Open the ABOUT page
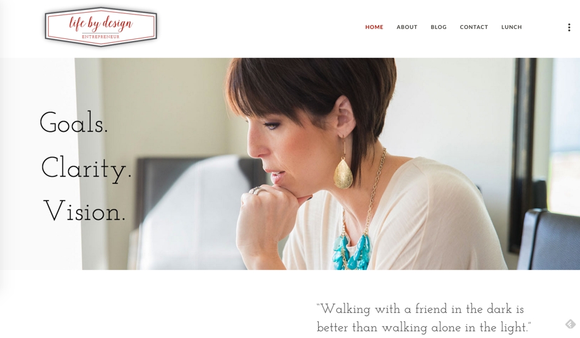Screen dimensions: 580x338 click(x=407, y=27)
